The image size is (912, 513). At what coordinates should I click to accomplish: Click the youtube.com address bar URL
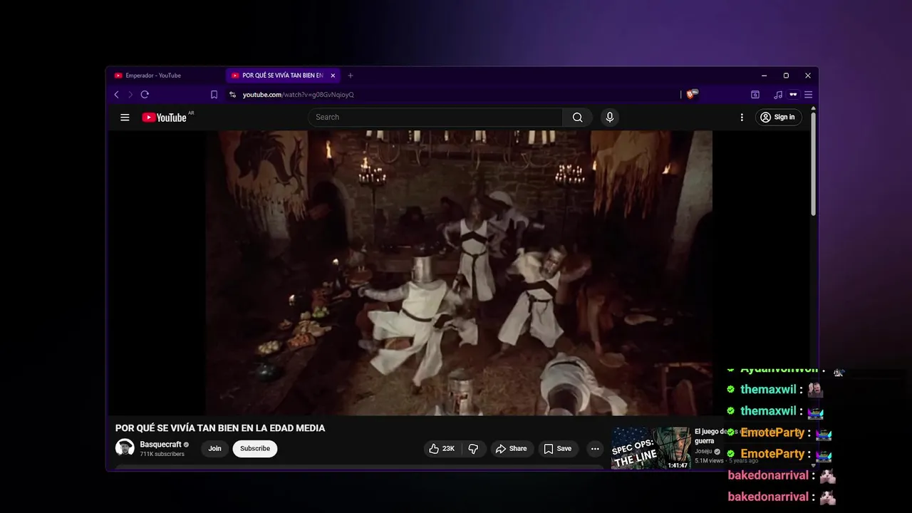(x=299, y=95)
